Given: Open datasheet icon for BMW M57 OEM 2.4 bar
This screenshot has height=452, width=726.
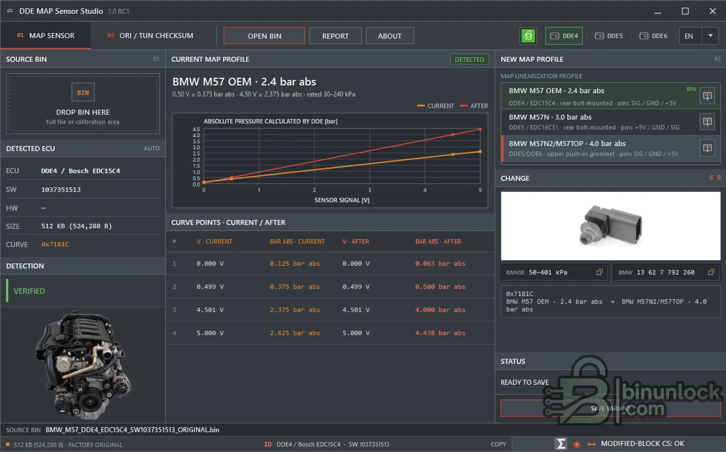Looking at the screenshot, I should [707, 96].
